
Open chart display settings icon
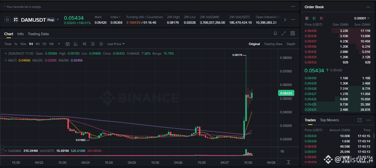[93, 44]
